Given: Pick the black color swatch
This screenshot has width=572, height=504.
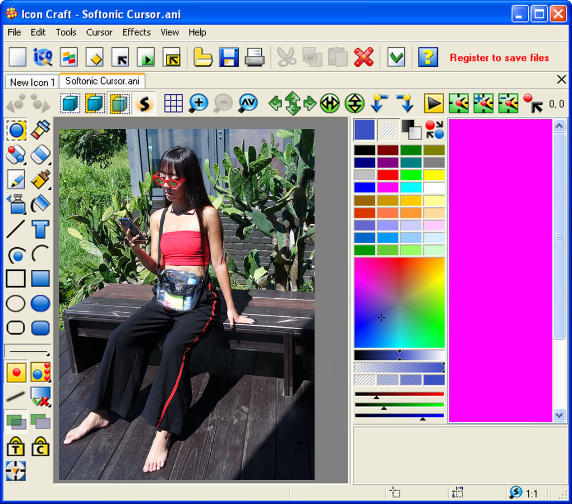Looking at the screenshot, I should click(x=365, y=150).
